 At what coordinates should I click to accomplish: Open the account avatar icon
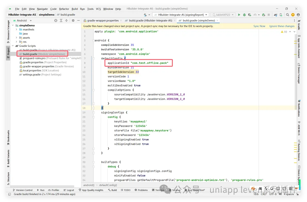[298, 15]
